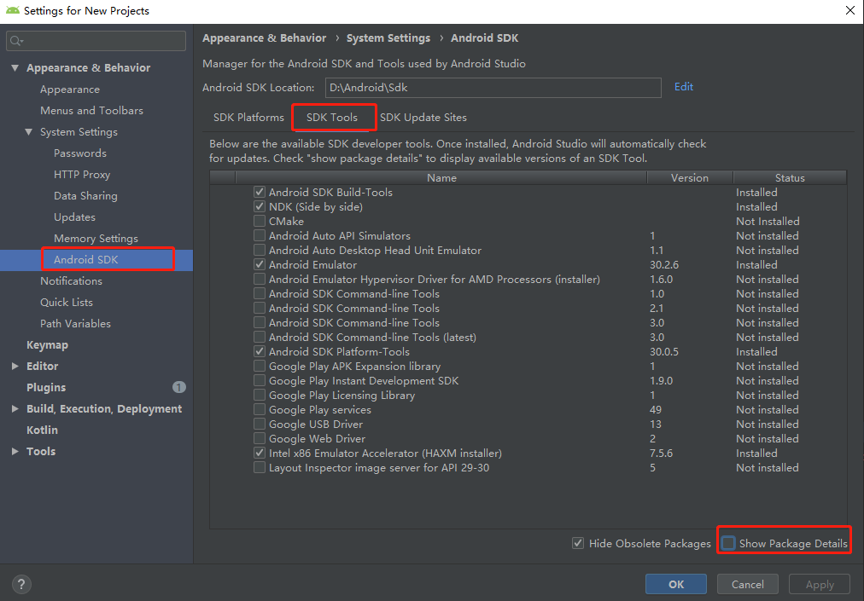Toggle Android Emulator checkbox

(260, 265)
